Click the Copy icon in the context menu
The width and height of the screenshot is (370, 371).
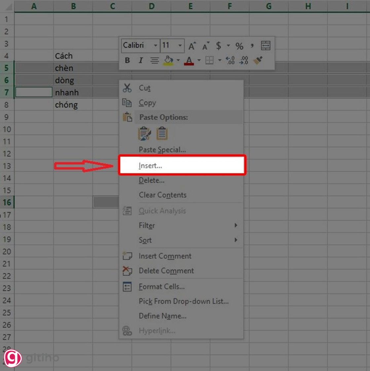tap(128, 103)
